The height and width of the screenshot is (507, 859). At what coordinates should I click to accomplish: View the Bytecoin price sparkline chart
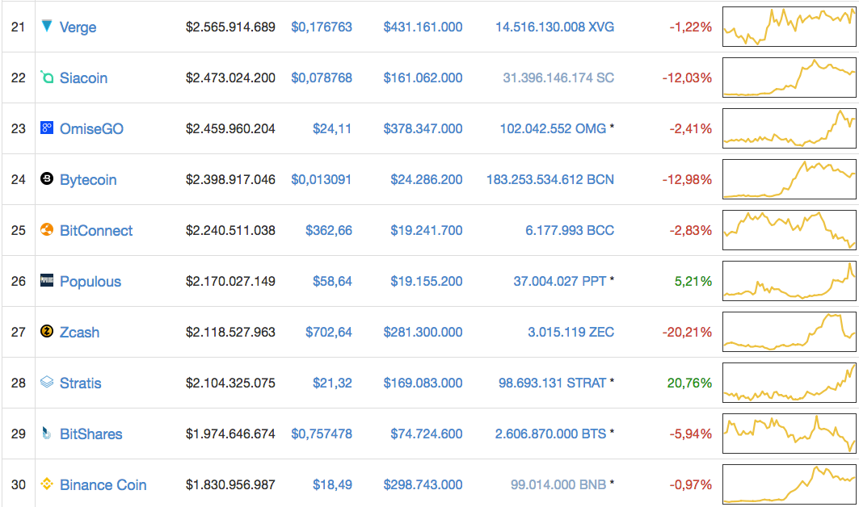click(789, 179)
